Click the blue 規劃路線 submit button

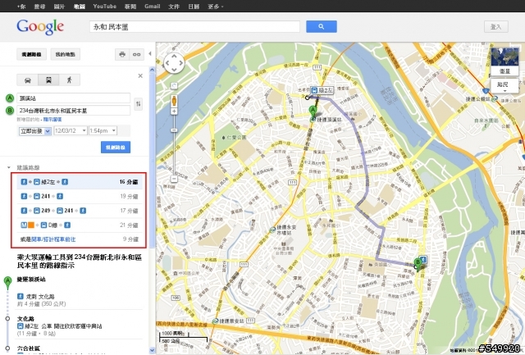[116, 148]
